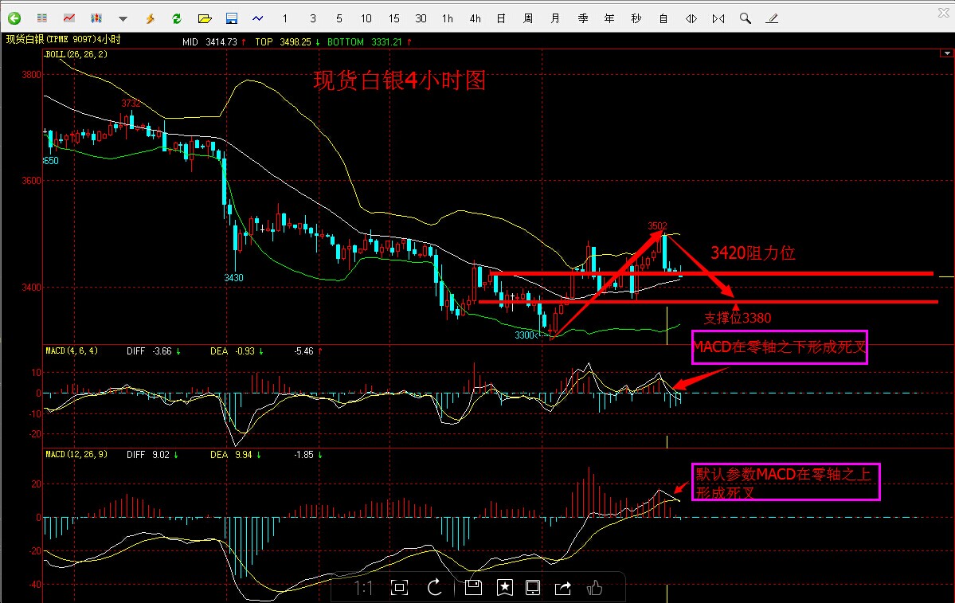Click the green refresh arrows icon

point(177,18)
